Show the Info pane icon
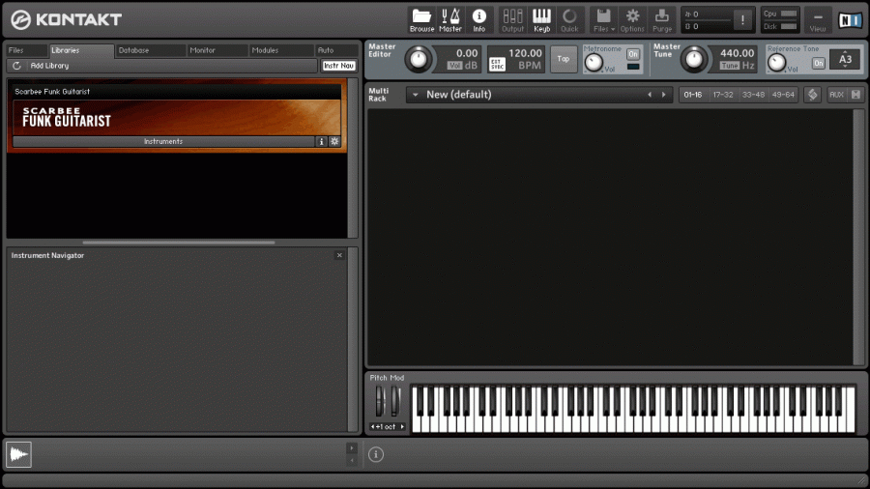The height and width of the screenshot is (489, 870). 478,20
